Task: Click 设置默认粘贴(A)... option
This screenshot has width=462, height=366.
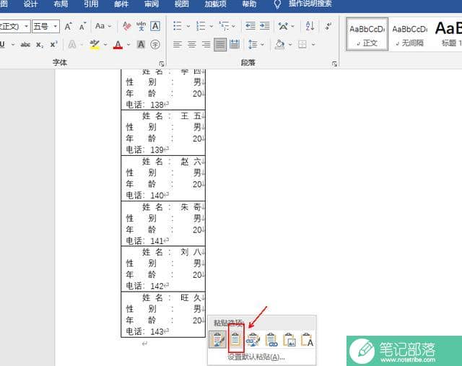Action: (x=256, y=357)
